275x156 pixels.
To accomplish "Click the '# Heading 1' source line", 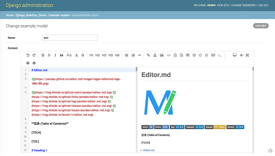I will coord(39,150).
